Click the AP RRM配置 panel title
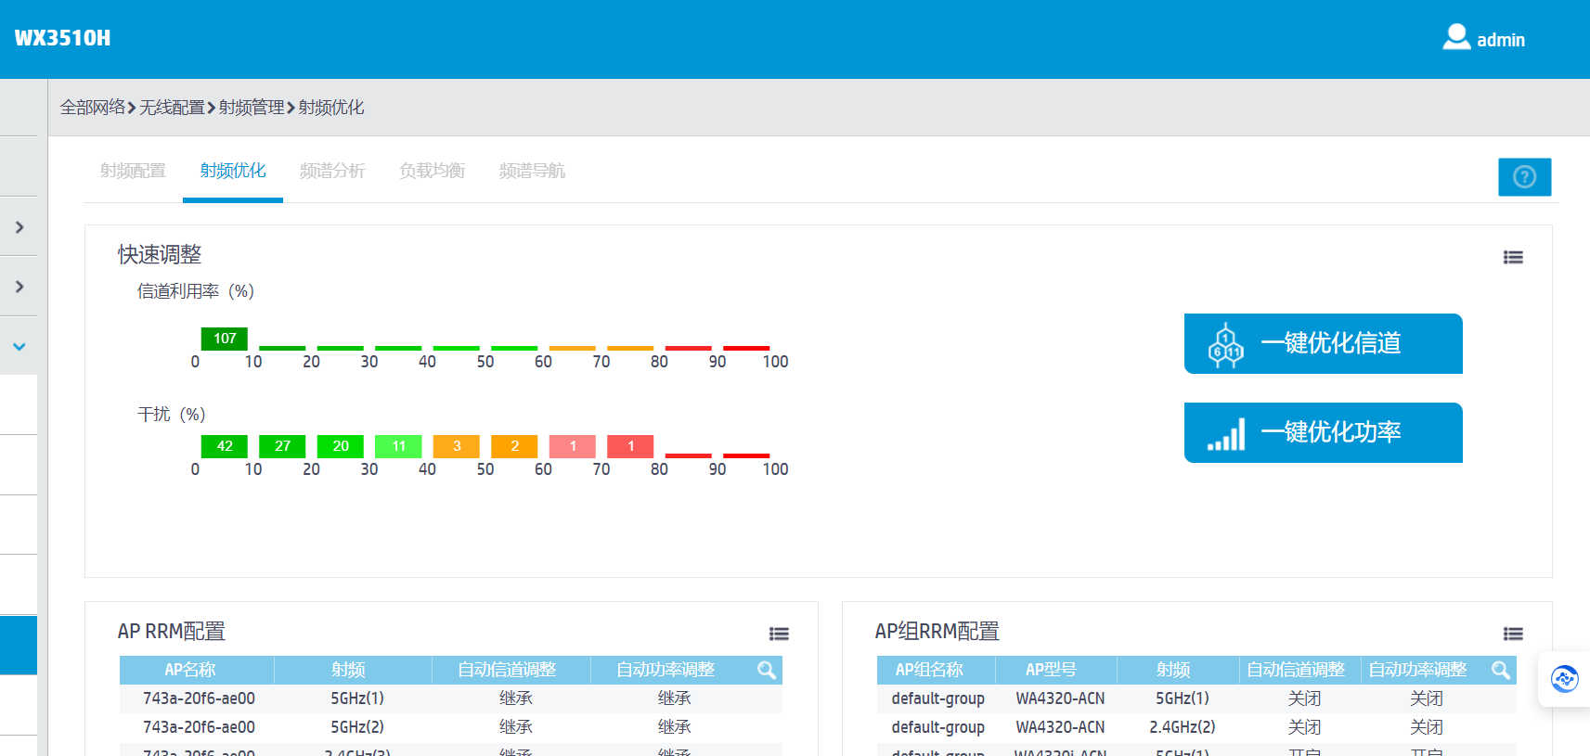 pyautogui.click(x=172, y=632)
